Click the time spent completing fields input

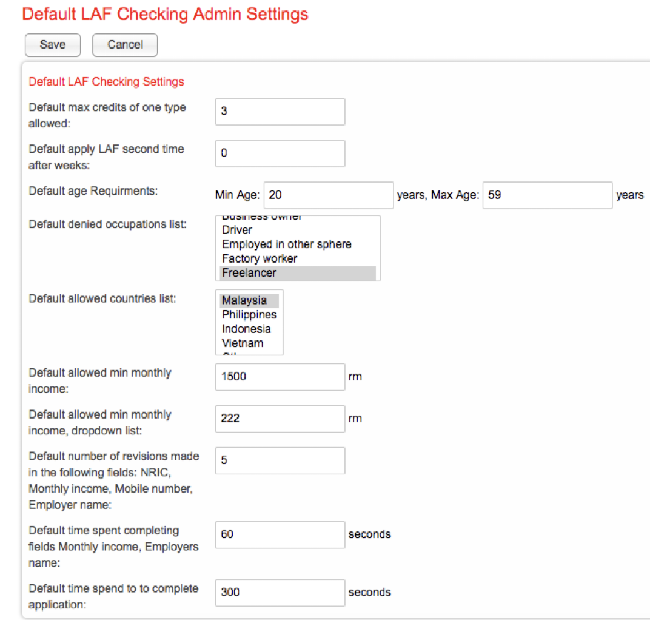pos(280,534)
